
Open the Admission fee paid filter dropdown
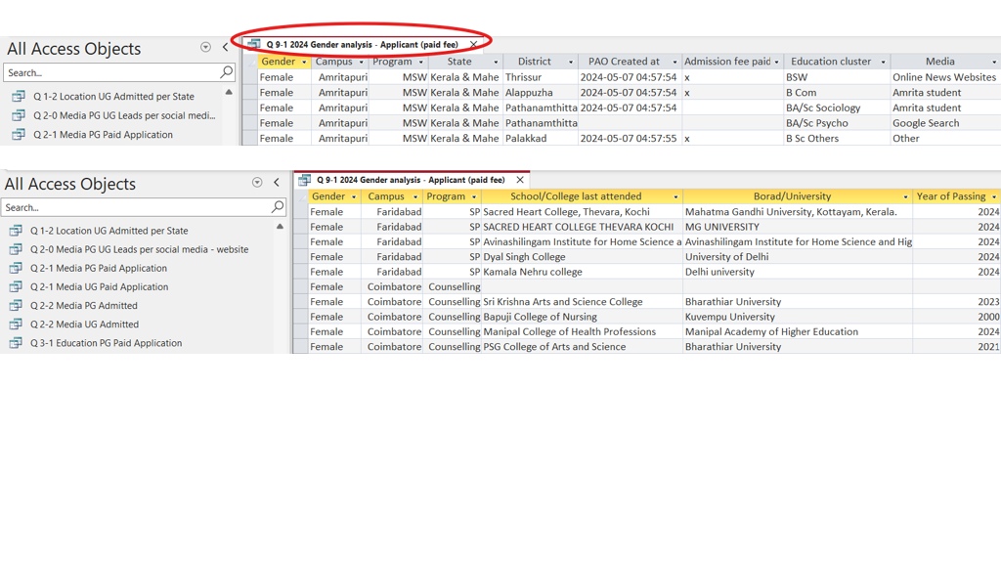(x=777, y=63)
